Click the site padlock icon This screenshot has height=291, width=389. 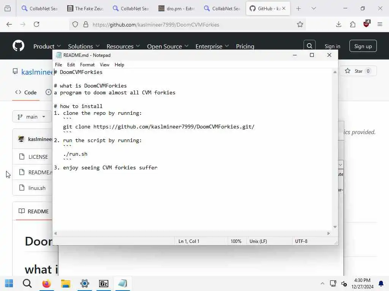tap(86, 24)
